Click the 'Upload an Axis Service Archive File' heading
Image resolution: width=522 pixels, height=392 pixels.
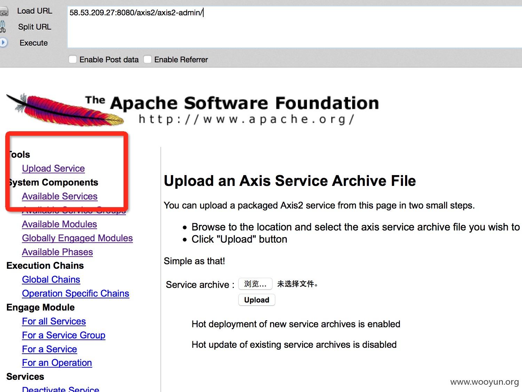[x=290, y=181]
